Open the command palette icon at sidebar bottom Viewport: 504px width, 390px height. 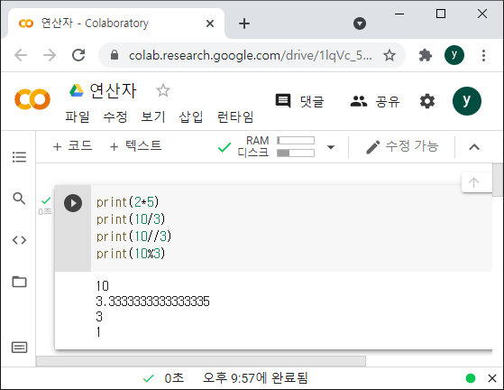pyautogui.click(x=19, y=348)
